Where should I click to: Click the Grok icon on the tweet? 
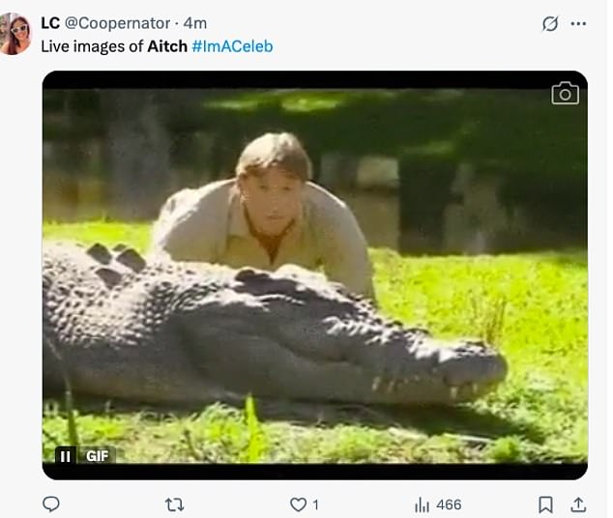click(x=550, y=23)
